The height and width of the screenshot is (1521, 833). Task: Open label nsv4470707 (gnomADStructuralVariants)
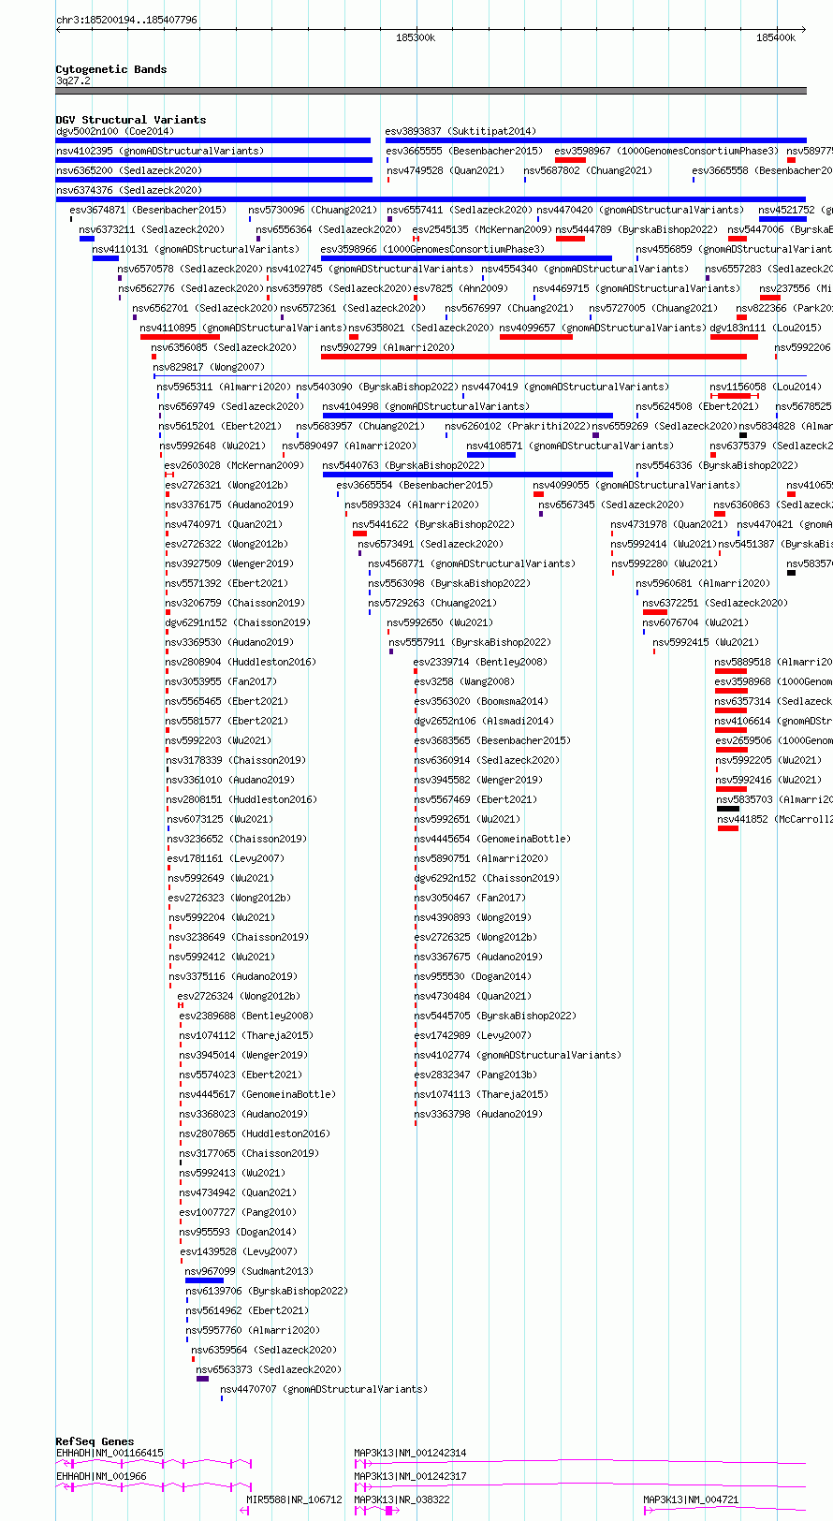[x=324, y=1389]
